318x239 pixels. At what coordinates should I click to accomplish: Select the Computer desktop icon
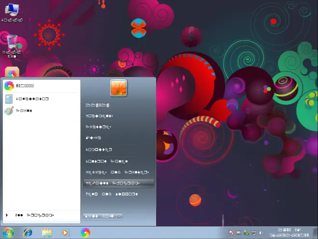pos(12,13)
